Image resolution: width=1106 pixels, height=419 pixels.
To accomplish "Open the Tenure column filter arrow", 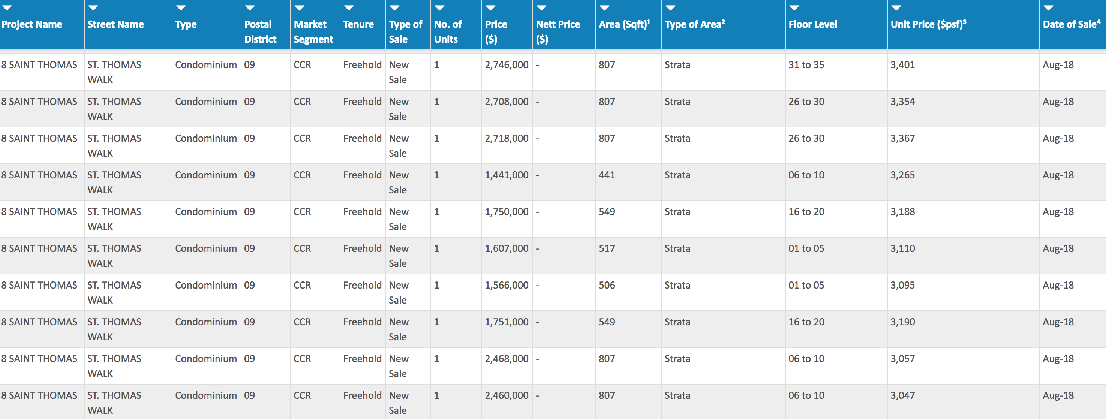I will pyautogui.click(x=349, y=8).
